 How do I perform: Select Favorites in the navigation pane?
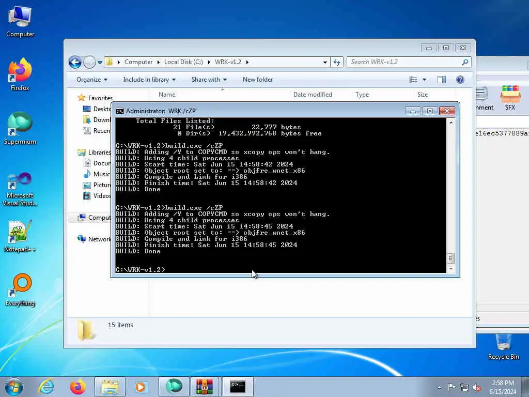(x=100, y=98)
